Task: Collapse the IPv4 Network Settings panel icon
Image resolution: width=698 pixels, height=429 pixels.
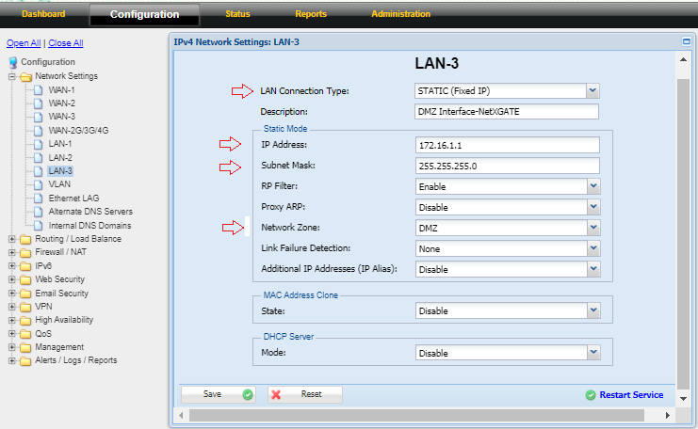Action: [686, 42]
